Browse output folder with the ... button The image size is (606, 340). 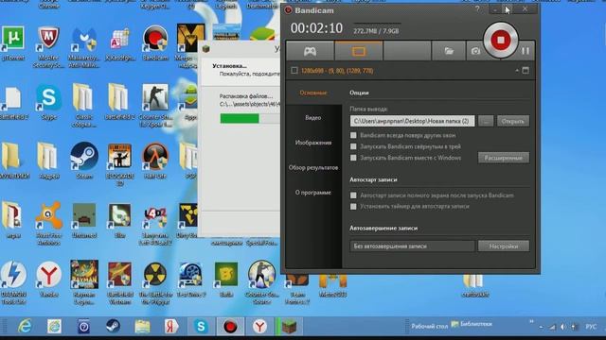486,121
